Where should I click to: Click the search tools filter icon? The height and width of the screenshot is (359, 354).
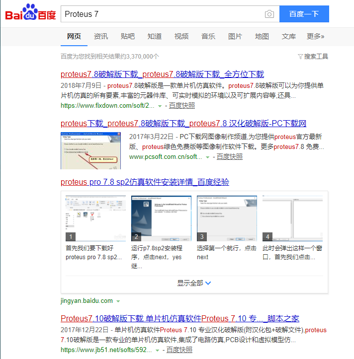point(300,56)
